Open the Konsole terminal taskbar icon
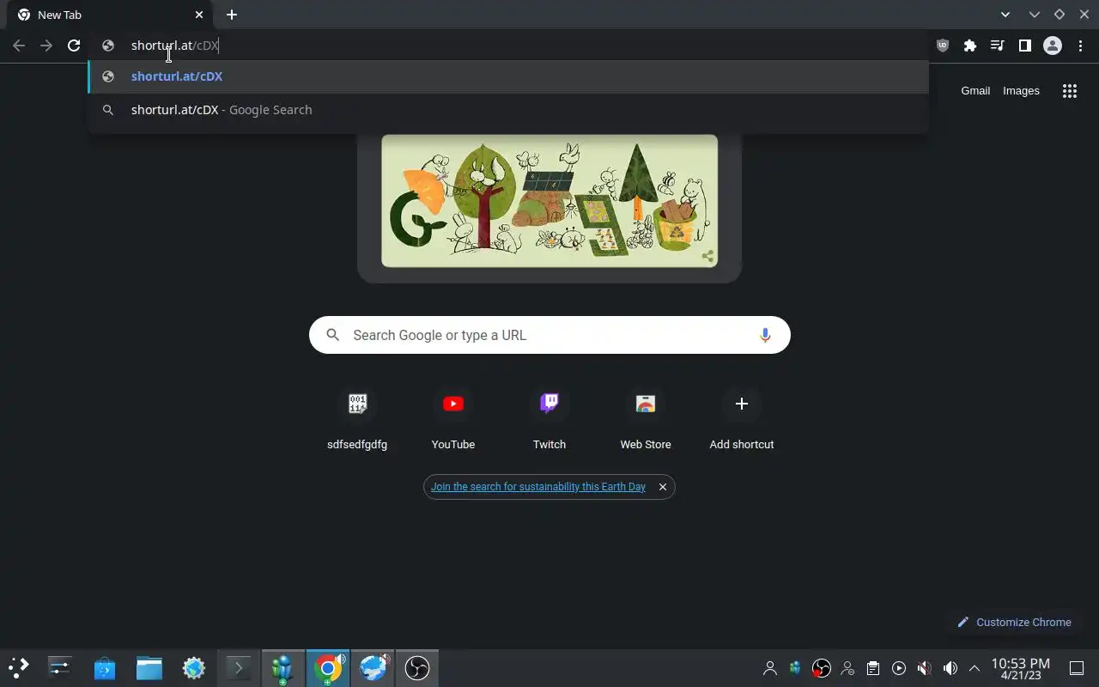This screenshot has height=687, width=1099. (239, 667)
